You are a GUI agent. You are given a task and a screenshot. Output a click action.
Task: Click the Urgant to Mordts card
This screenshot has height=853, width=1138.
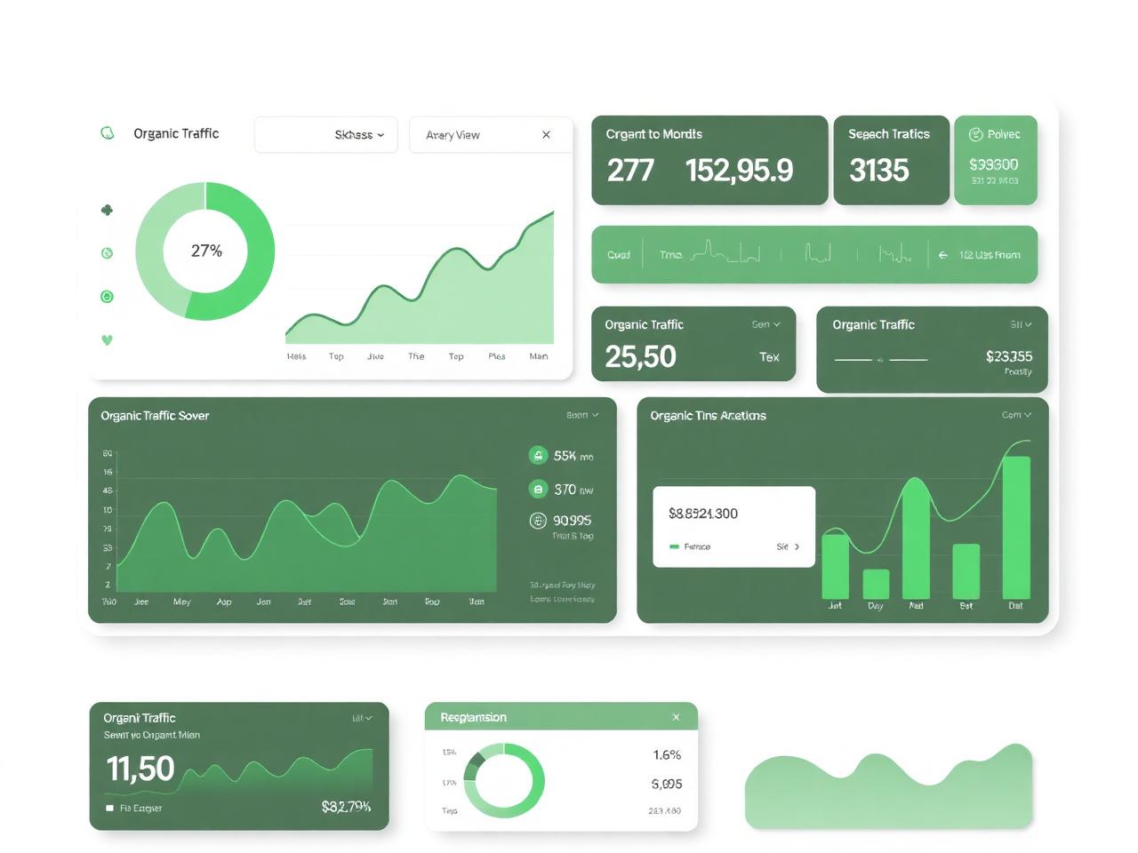709,160
